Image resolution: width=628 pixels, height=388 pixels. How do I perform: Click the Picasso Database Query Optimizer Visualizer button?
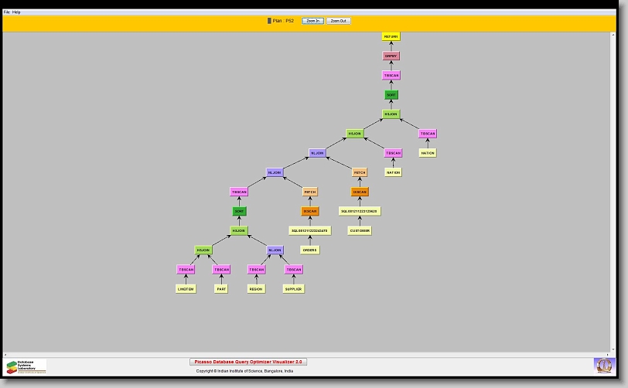pyautogui.click(x=248, y=362)
